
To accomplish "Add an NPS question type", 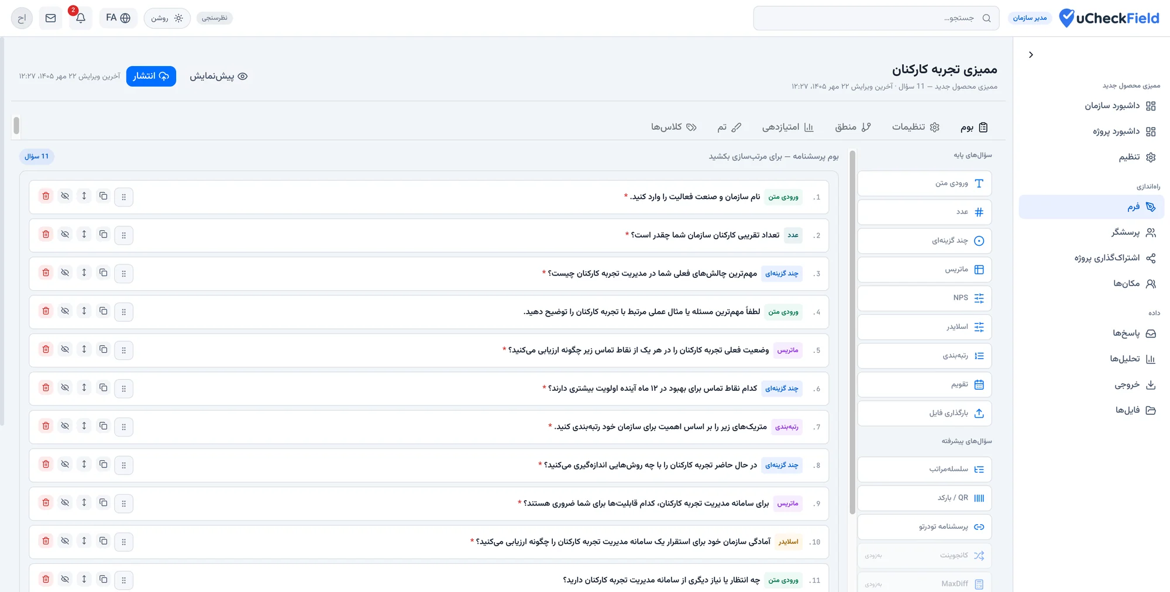I will (924, 298).
